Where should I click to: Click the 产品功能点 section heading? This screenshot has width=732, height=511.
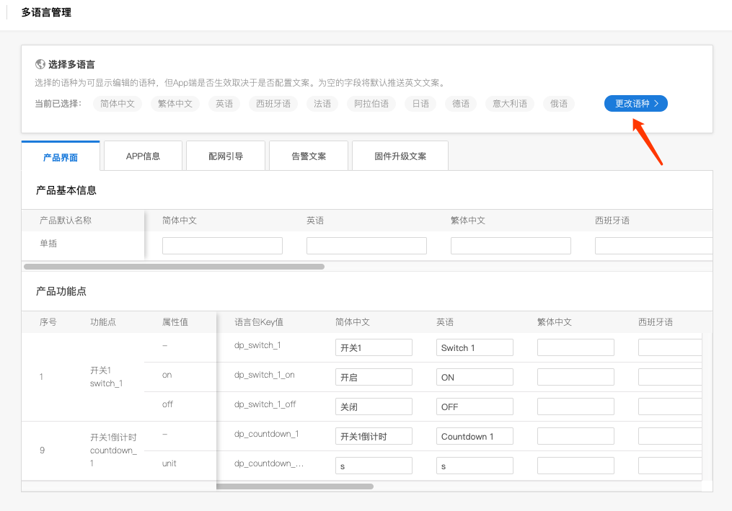point(61,291)
